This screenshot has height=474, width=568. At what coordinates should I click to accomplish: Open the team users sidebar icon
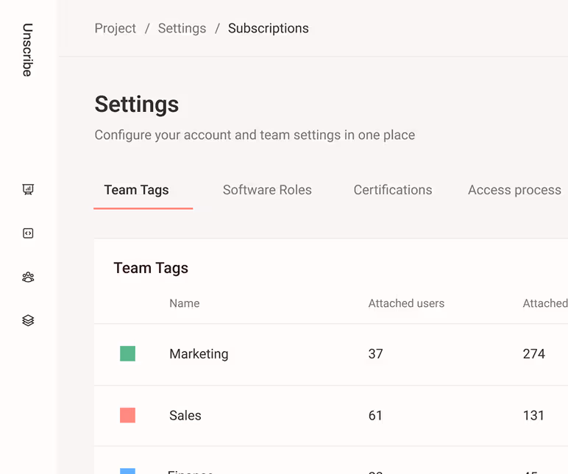click(28, 277)
